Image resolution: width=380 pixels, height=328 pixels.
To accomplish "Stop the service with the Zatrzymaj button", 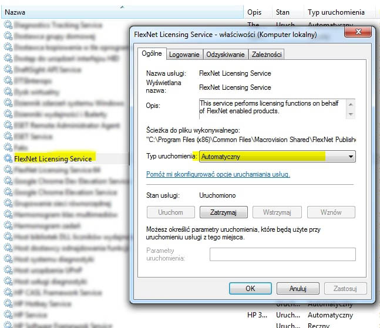I will coord(223,212).
